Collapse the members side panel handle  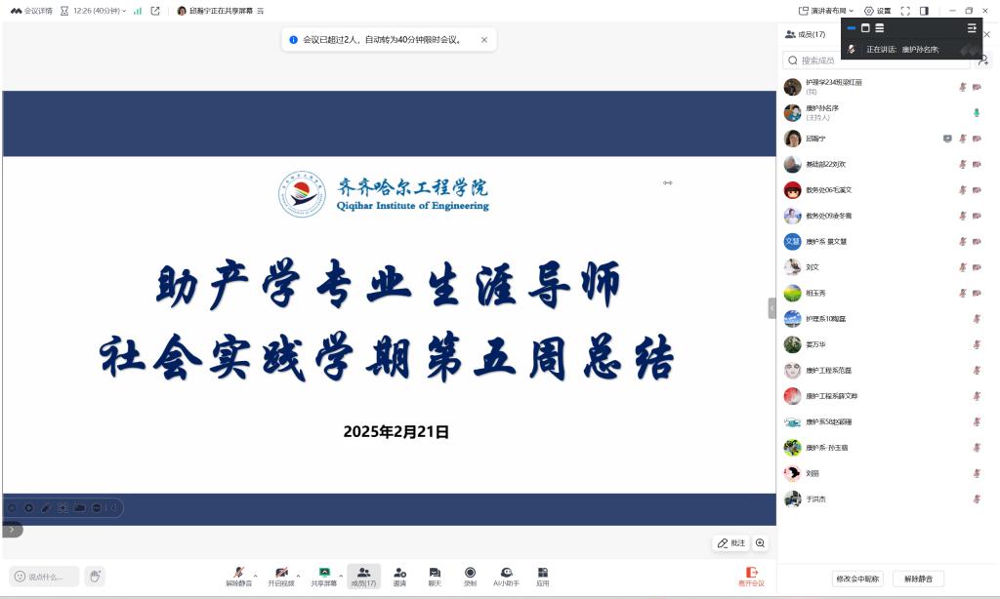coord(771,308)
